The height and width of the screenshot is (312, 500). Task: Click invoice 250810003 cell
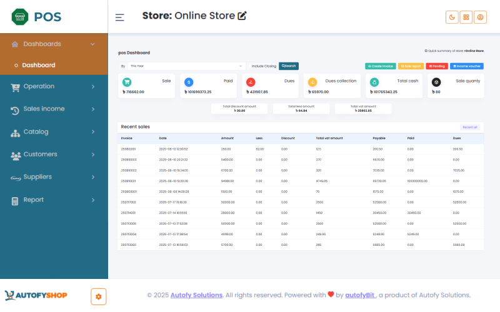(129, 160)
